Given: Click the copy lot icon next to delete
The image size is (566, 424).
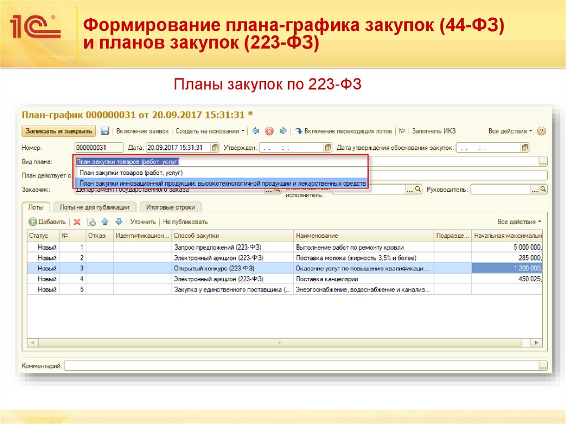Looking at the screenshot, I should coord(91,221).
